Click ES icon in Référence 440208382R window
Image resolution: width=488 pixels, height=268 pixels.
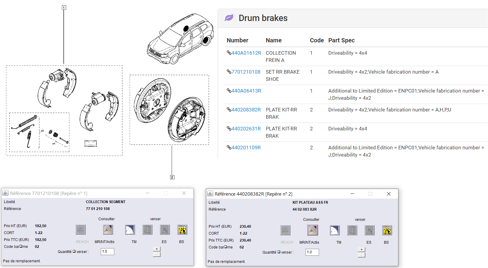coord(370,230)
